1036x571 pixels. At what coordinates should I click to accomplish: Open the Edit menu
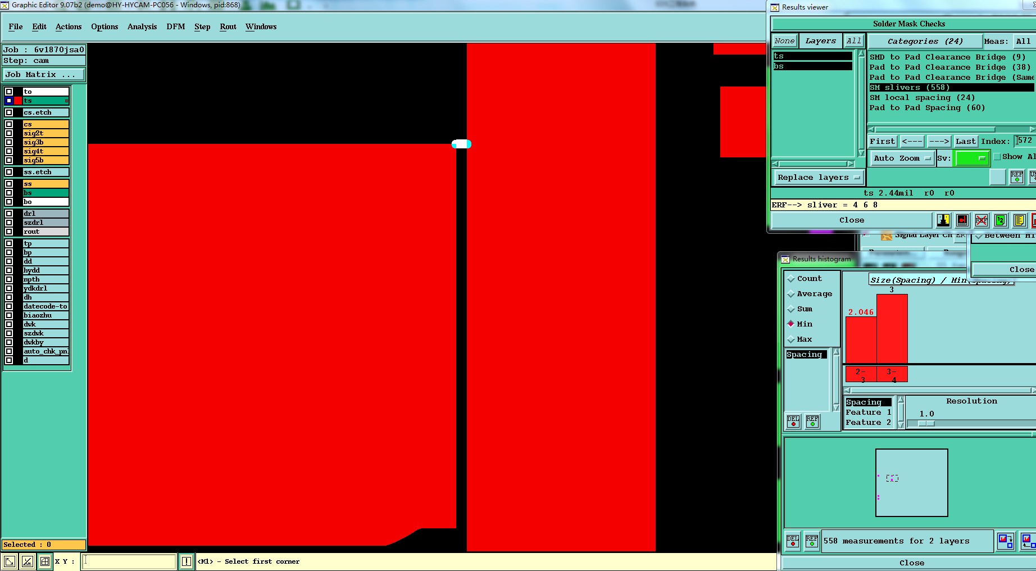(x=39, y=26)
